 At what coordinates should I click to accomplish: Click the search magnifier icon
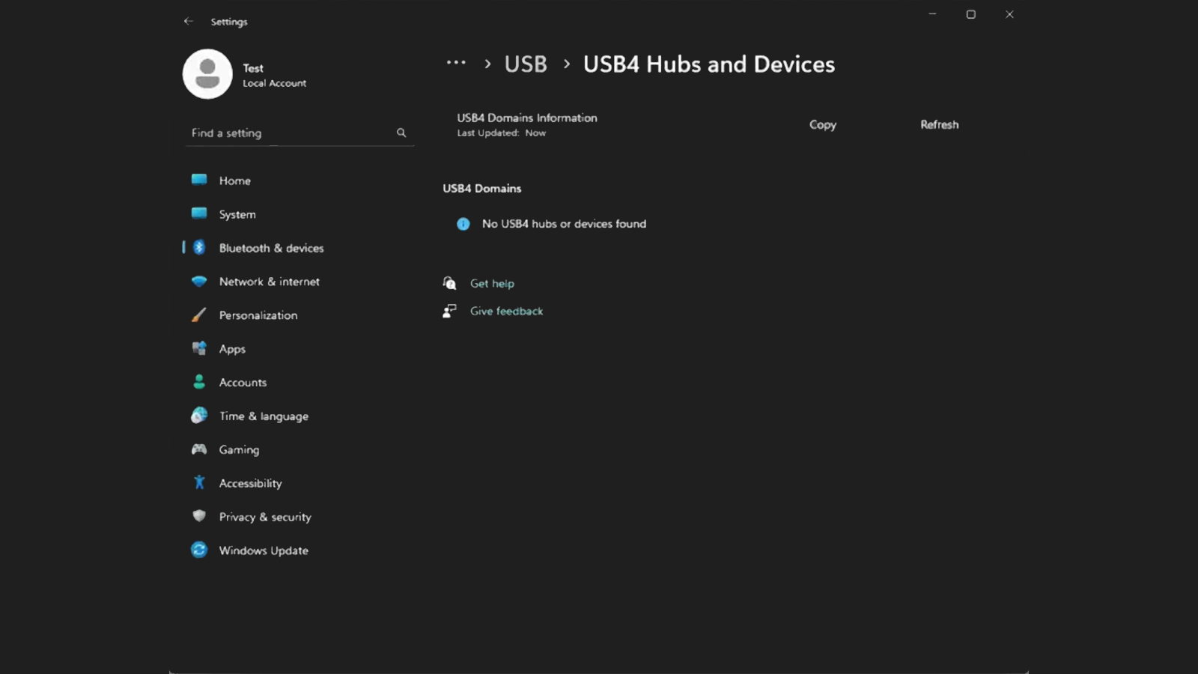click(x=401, y=133)
